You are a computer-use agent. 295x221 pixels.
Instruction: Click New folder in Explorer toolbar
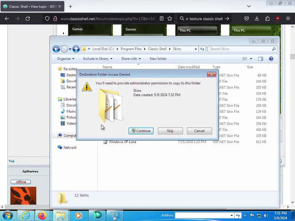click(x=158, y=59)
